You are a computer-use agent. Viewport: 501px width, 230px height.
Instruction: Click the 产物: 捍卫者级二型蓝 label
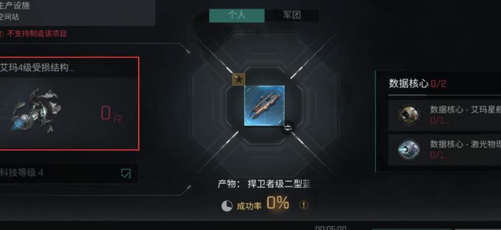(264, 184)
